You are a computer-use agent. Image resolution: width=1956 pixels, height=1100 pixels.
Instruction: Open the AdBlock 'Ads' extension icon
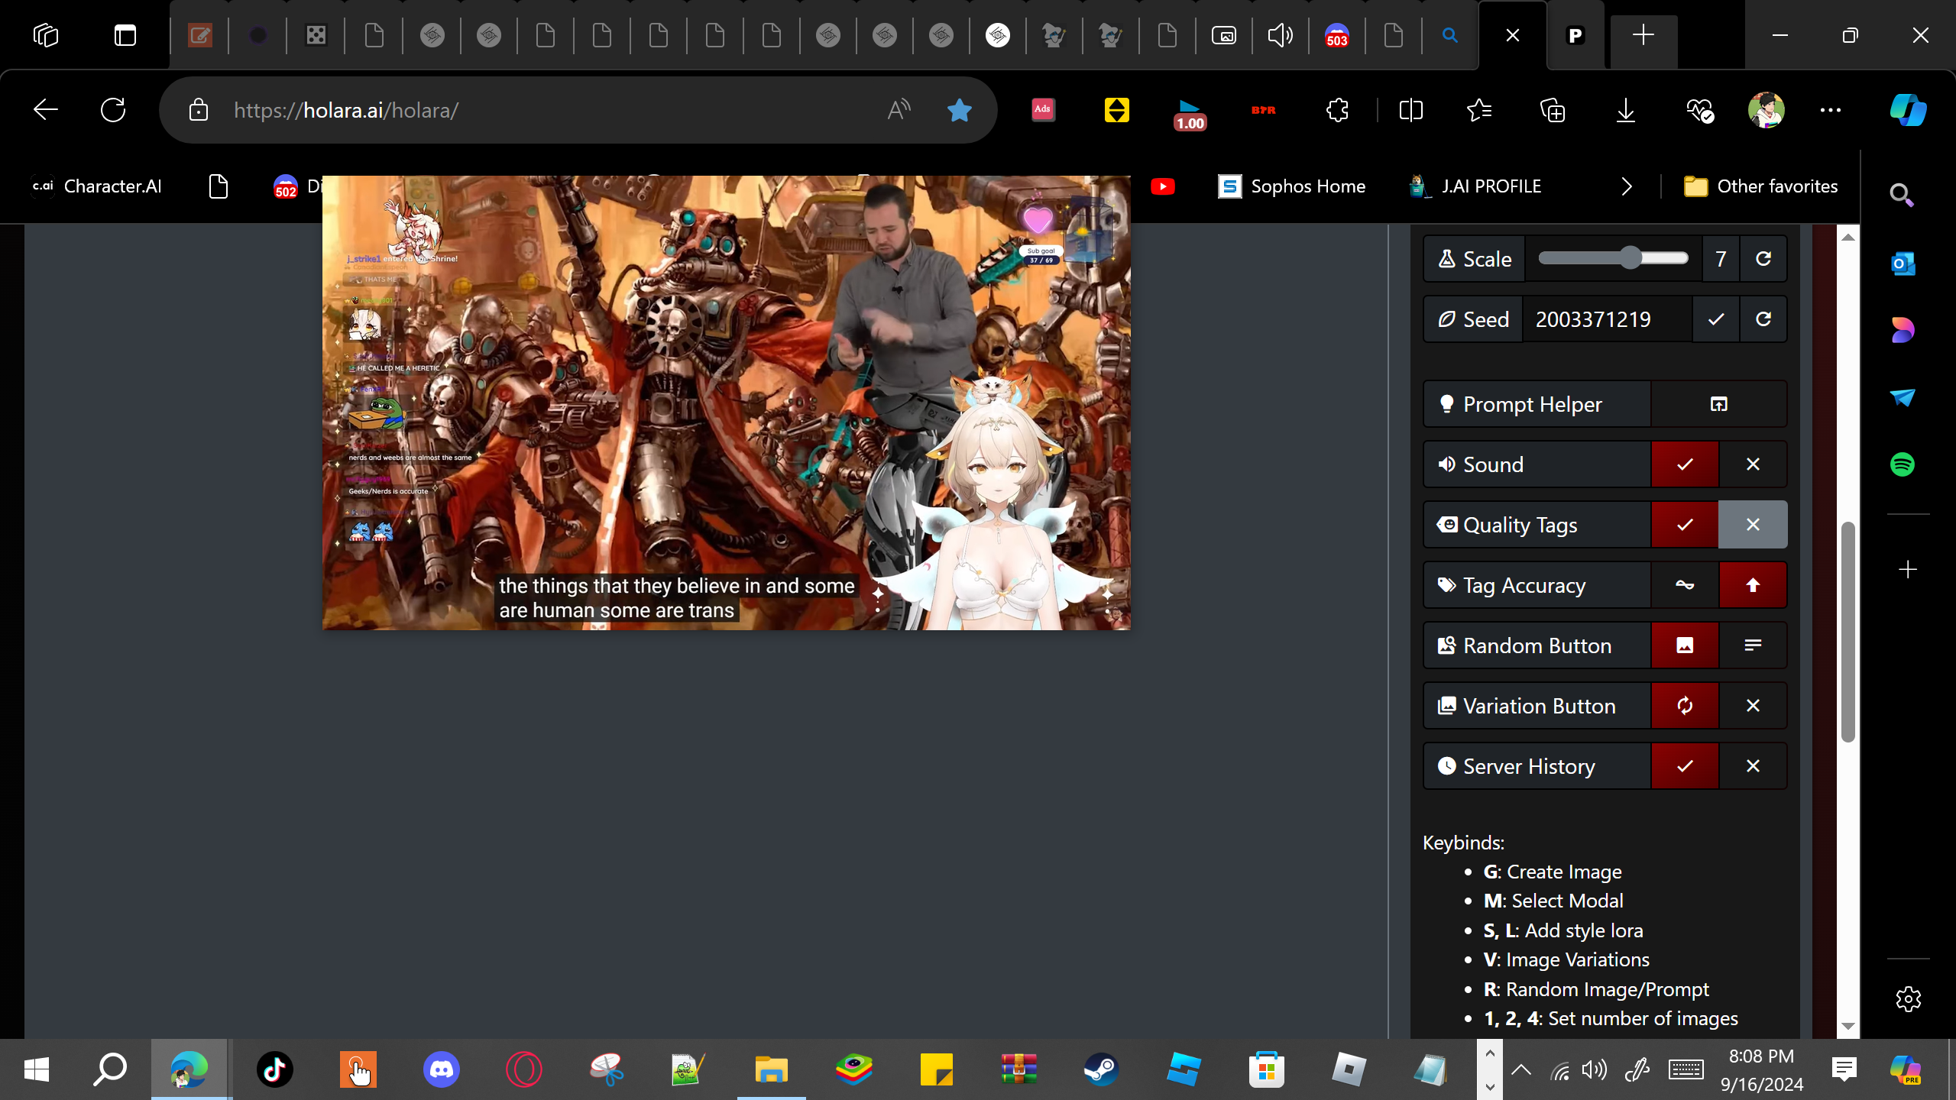1043,110
